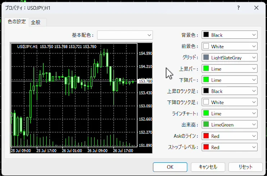Open the ラインチャート Lime dropdown
The image size is (267, 176).
tap(230, 114)
